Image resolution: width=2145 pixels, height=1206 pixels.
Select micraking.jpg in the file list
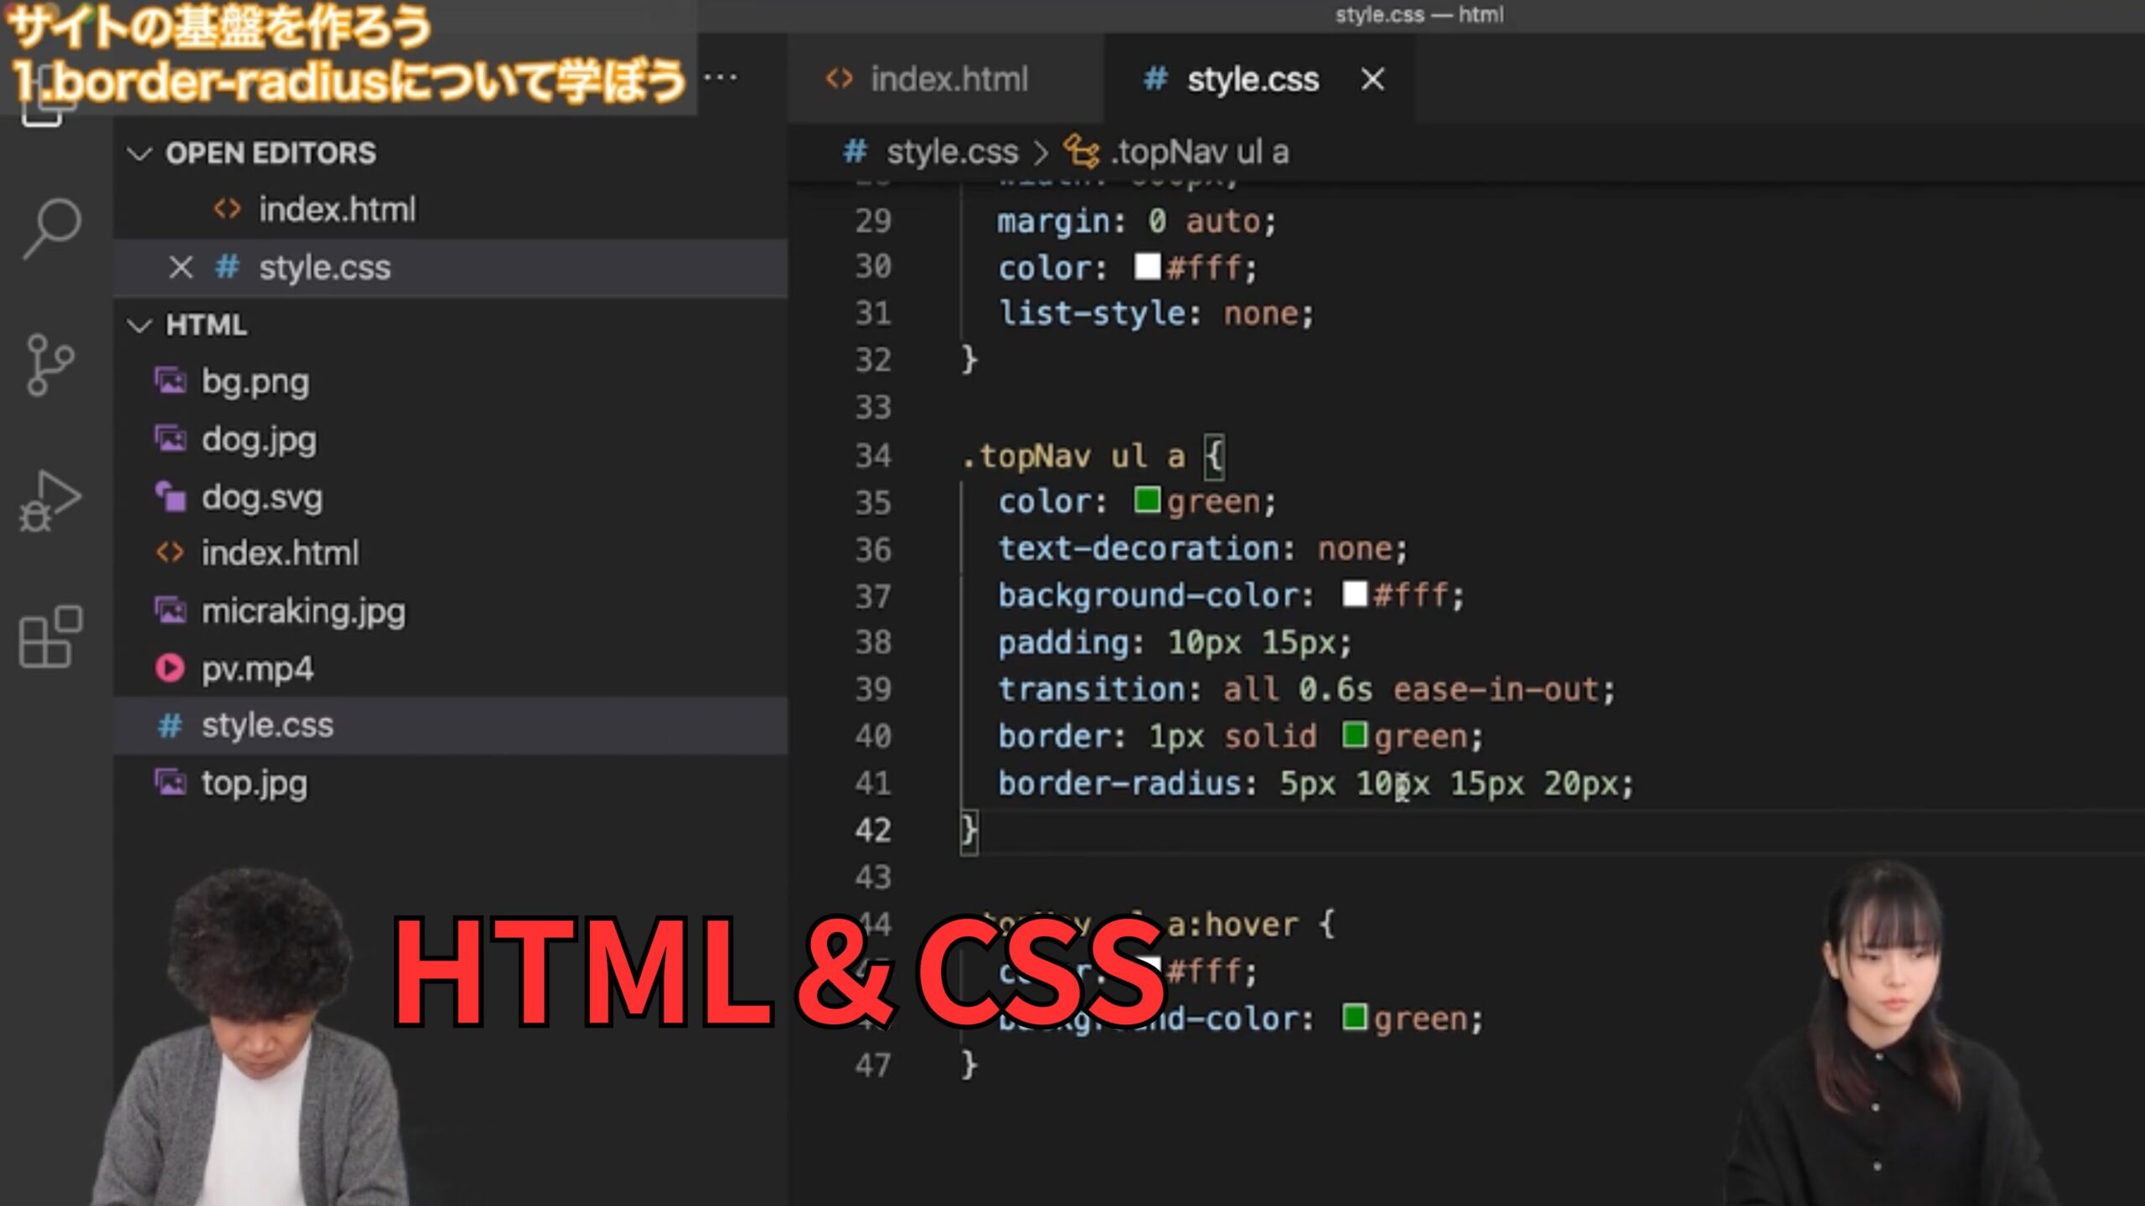(303, 611)
